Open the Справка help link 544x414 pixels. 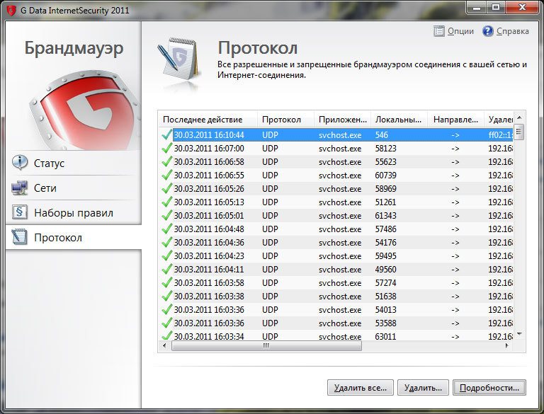[512, 31]
